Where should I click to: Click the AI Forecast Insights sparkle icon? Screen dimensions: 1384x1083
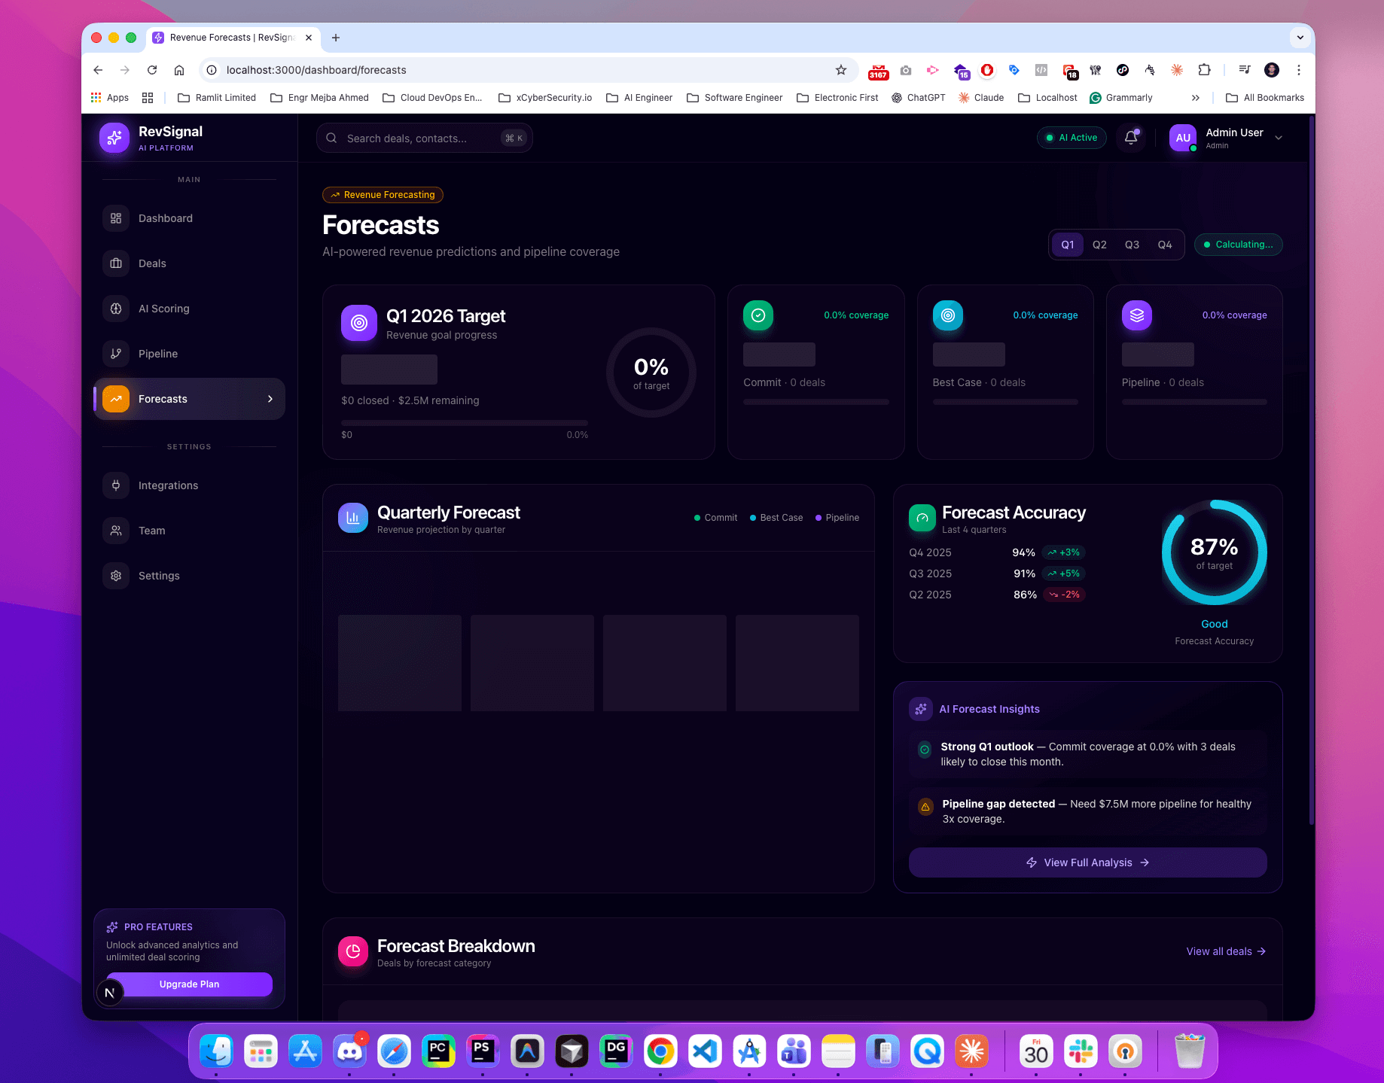tap(920, 708)
